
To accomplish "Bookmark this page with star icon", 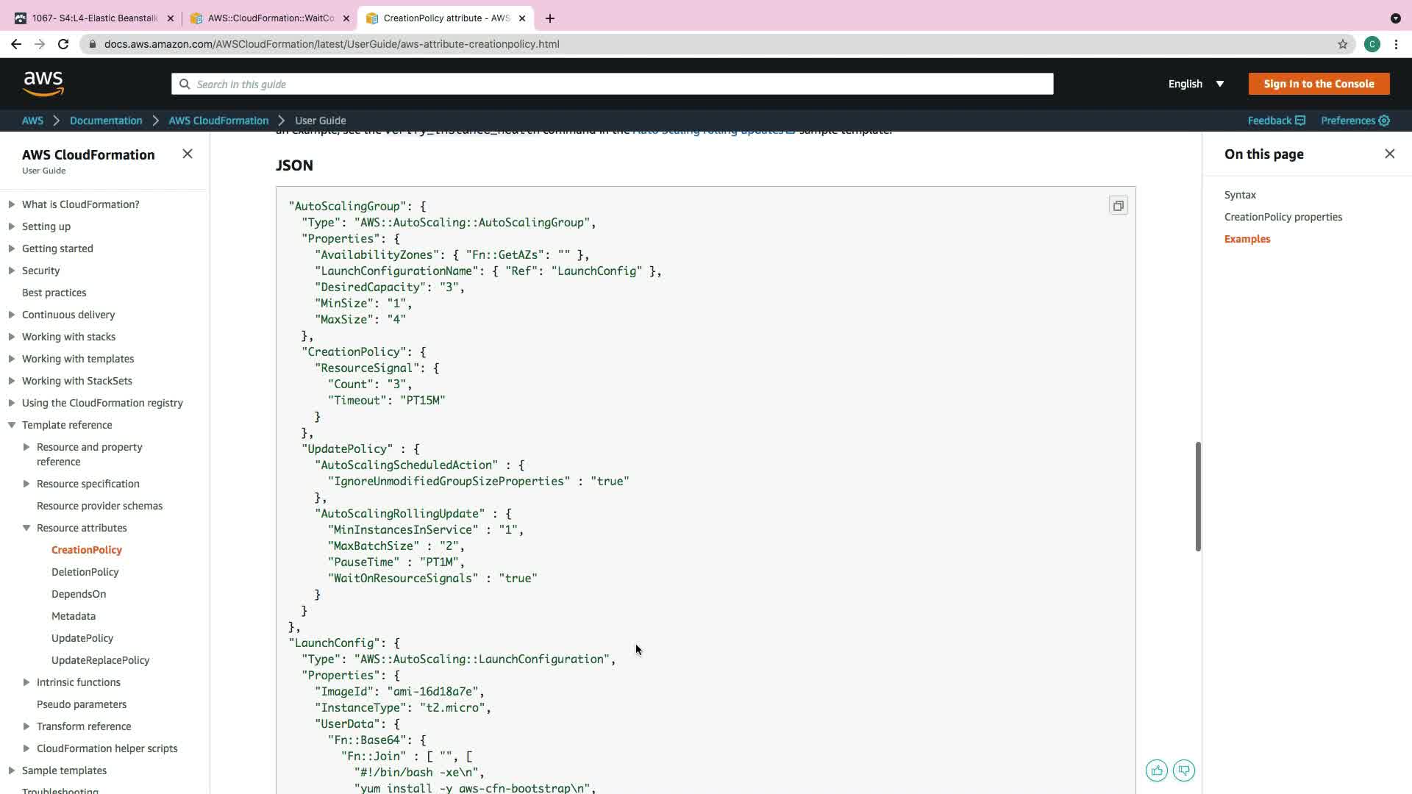I will point(1342,44).
